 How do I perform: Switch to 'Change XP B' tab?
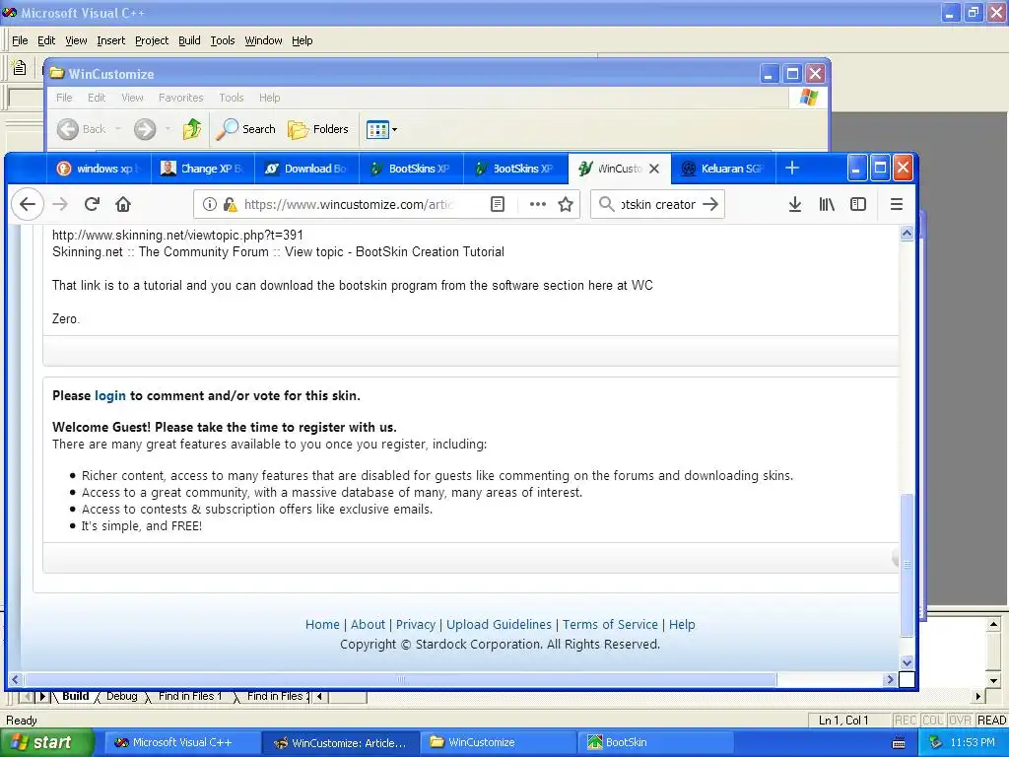pos(203,169)
